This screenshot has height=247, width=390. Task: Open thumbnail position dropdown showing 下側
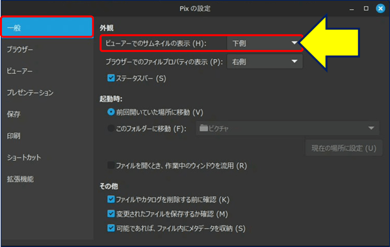(x=265, y=43)
